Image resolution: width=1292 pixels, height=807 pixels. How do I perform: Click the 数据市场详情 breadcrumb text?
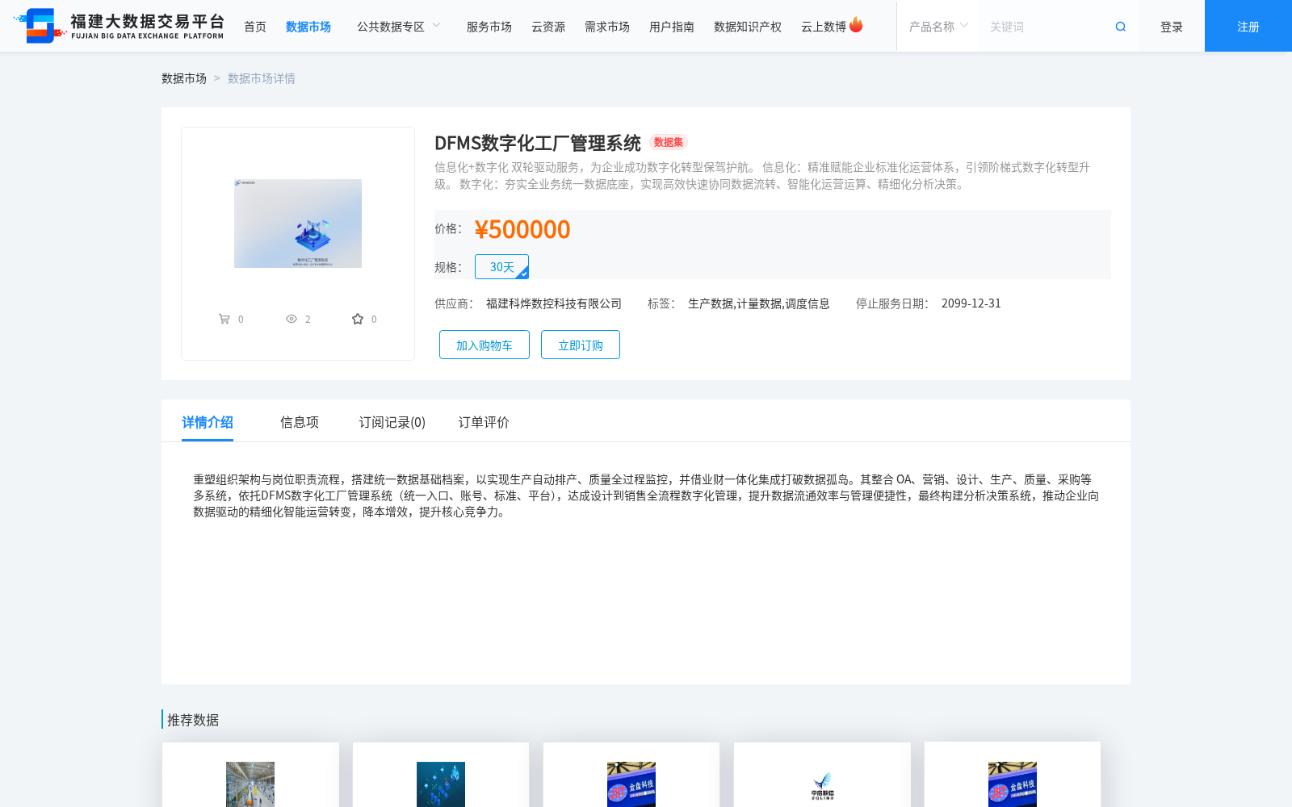click(262, 78)
